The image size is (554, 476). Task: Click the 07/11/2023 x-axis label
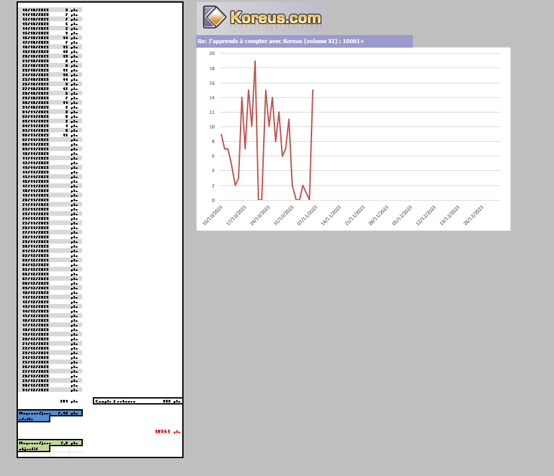(310, 215)
